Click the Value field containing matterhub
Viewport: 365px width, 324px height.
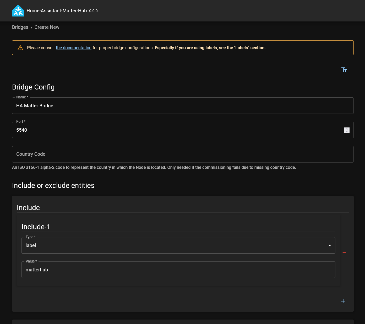click(x=178, y=270)
